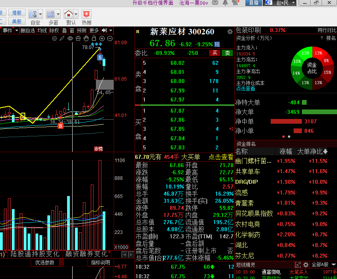Expand the 默认 dropdown arrow

click(76, 14)
